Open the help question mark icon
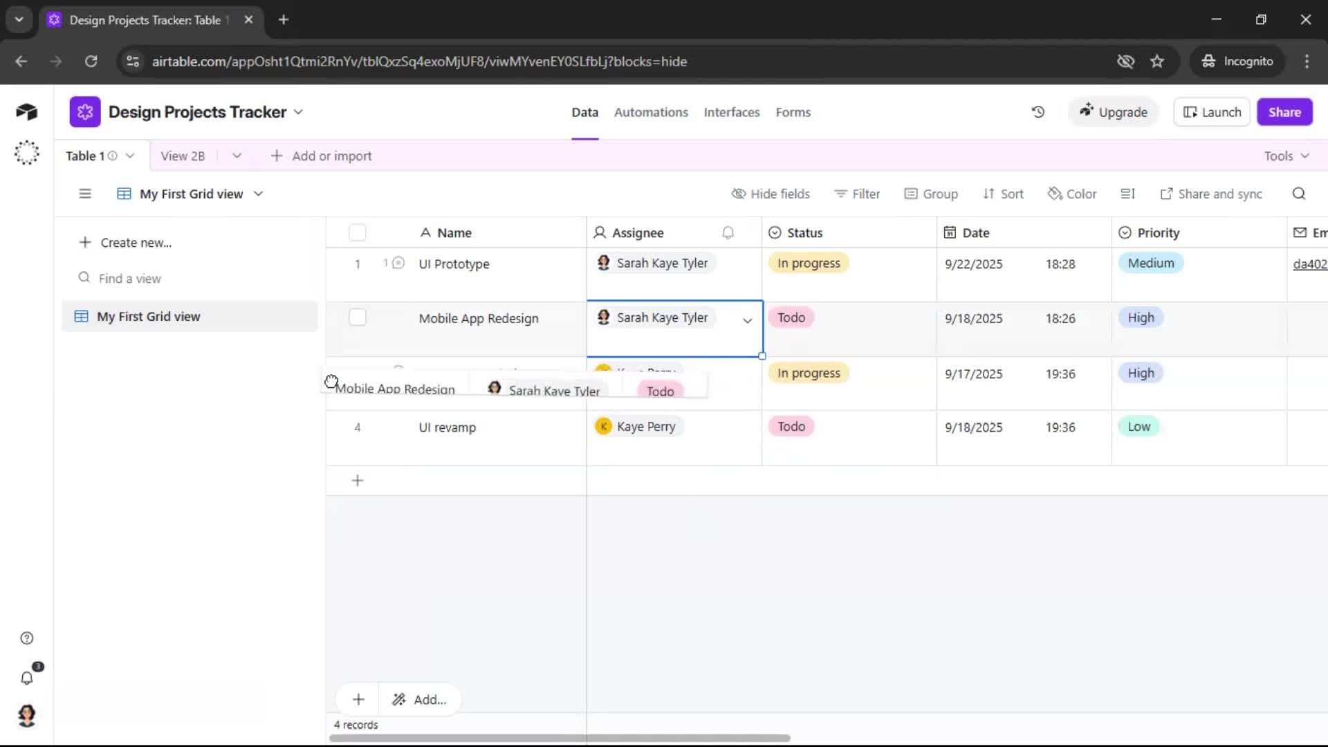The height and width of the screenshot is (747, 1328). tap(27, 638)
